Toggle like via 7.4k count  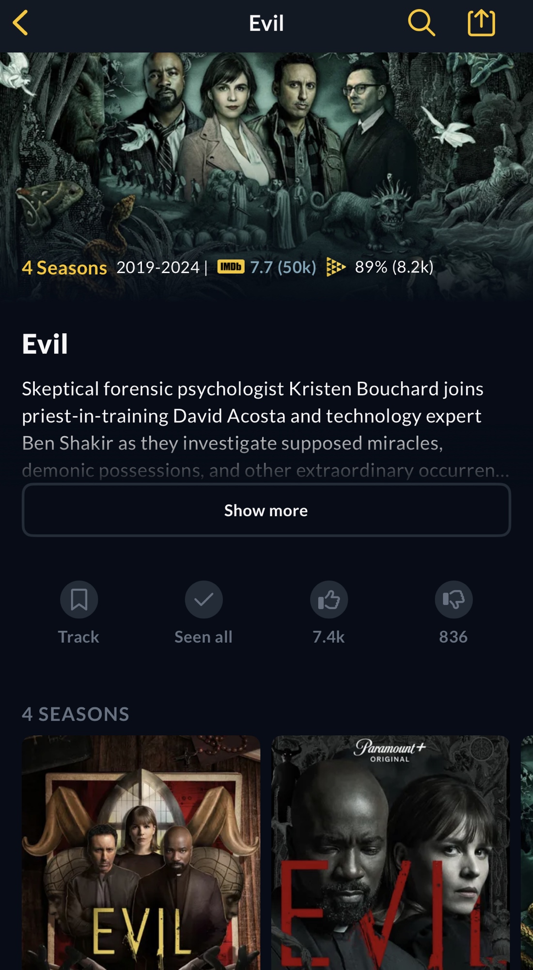(329, 637)
